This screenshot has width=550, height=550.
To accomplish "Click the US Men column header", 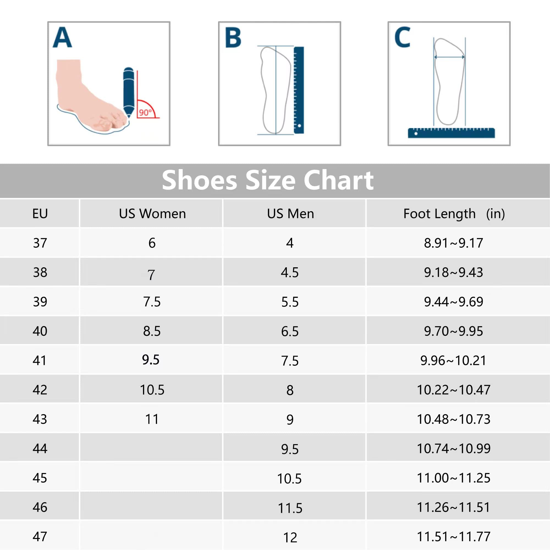I will pos(290,213).
